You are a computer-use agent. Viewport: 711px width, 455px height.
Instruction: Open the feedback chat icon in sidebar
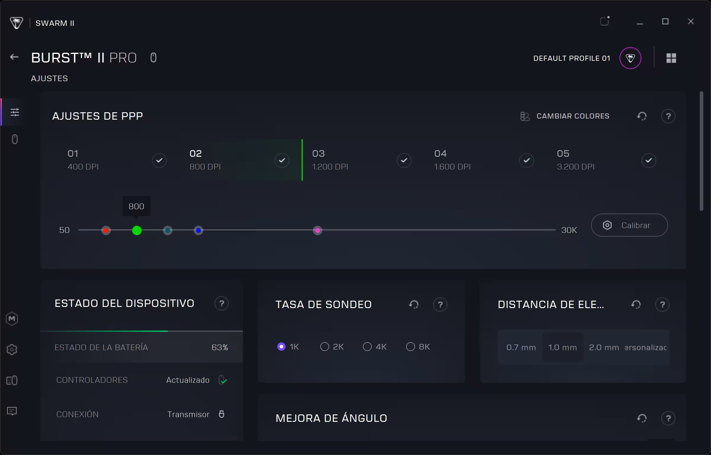point(12,411)
